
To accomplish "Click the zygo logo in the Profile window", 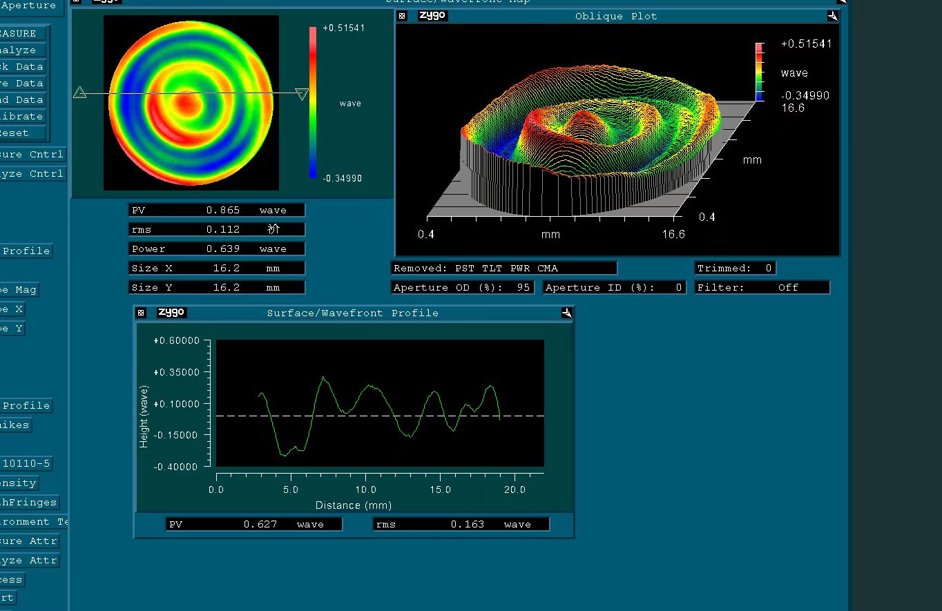I will point(171,312).
